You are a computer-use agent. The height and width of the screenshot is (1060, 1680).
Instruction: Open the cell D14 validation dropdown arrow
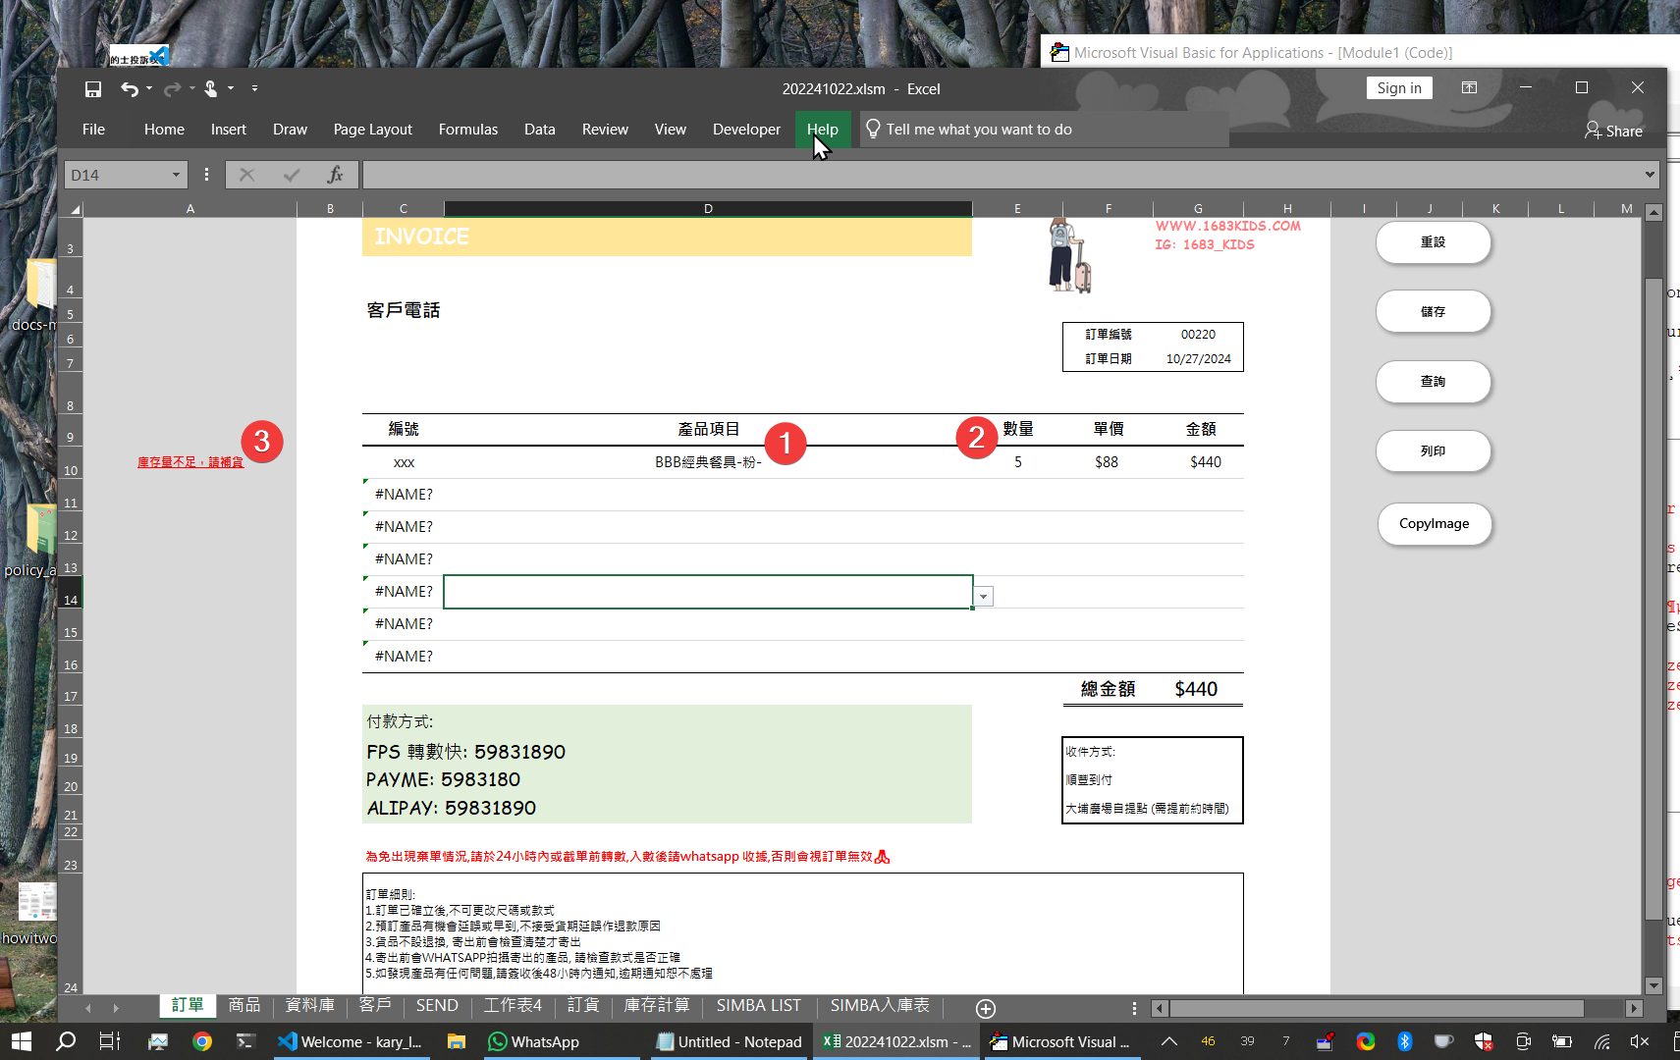[x=983, y=597]
